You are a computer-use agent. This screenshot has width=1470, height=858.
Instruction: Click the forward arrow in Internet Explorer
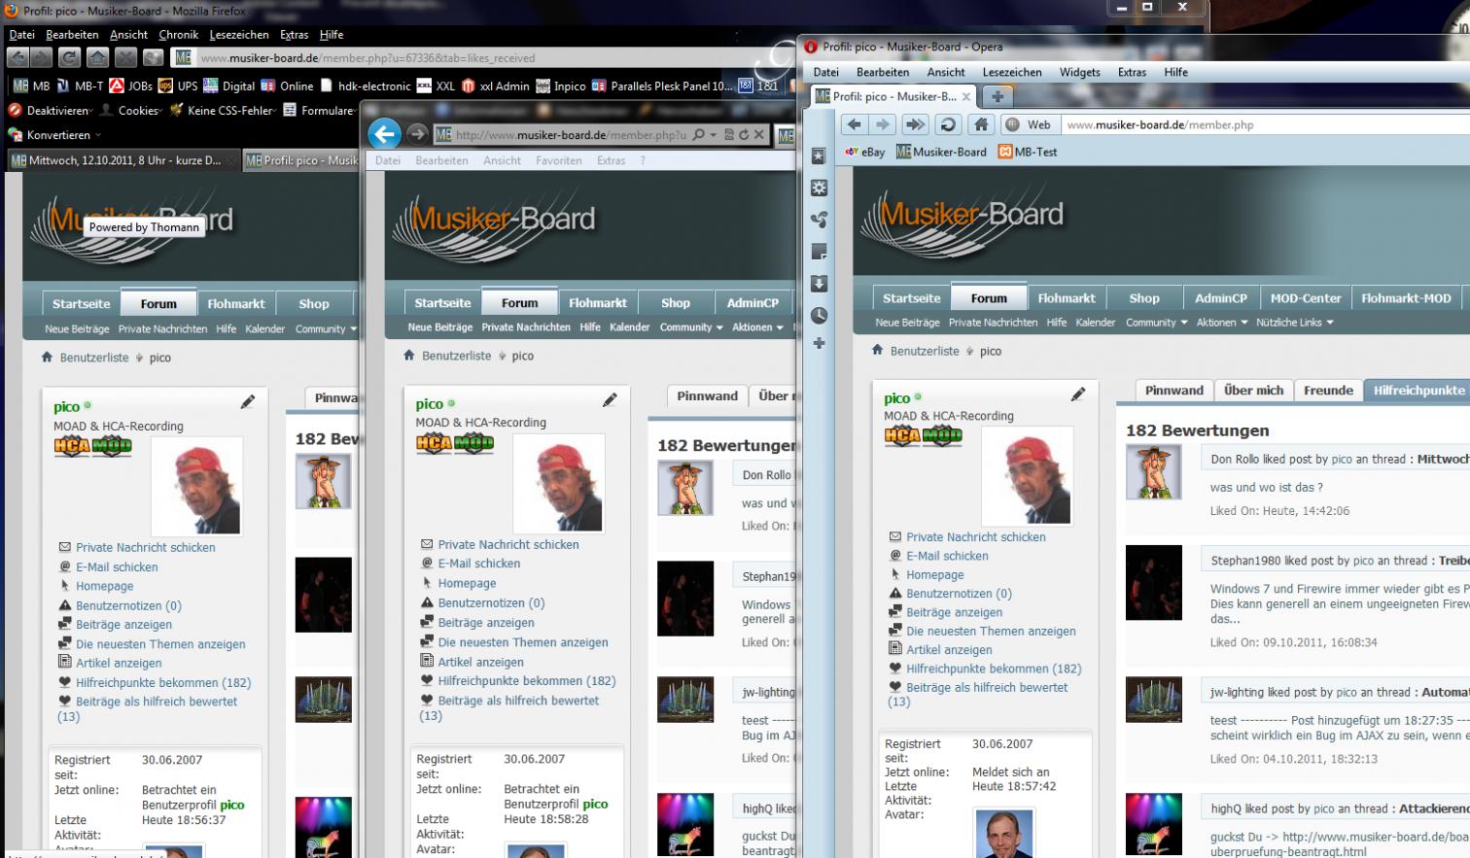[417, 134]
